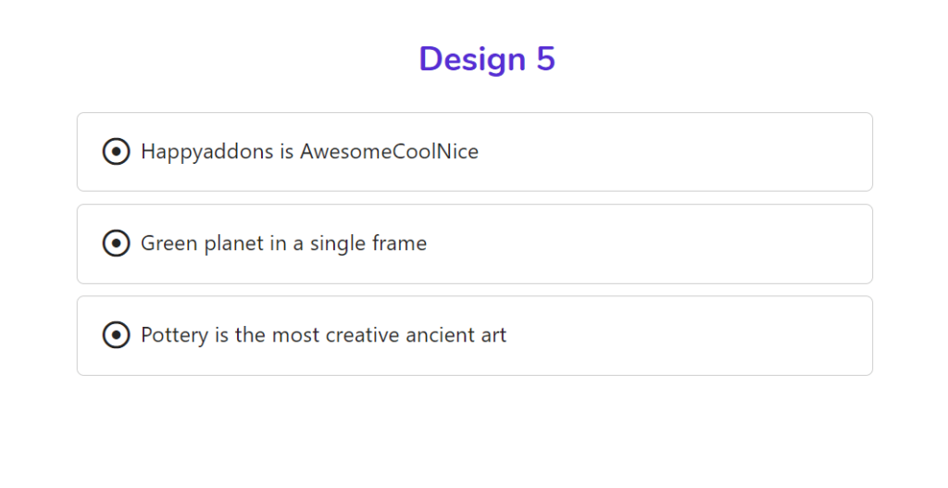Select the "Happyaddons is AwesomeCoolNice" list text

pyautogui.click(x=309, y=152)
